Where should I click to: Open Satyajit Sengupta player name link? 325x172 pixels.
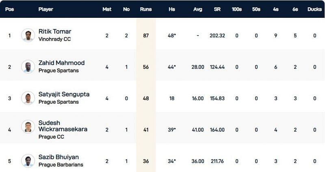coord(64,94)
